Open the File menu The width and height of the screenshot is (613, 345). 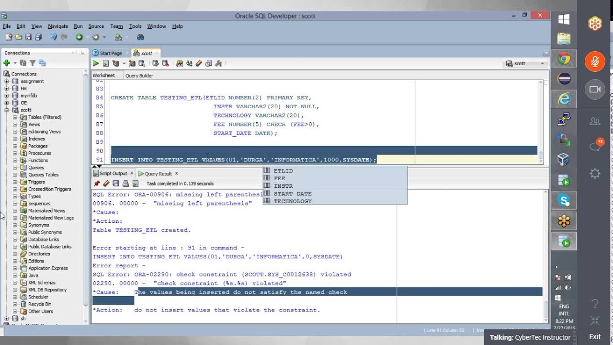point(7,26)
